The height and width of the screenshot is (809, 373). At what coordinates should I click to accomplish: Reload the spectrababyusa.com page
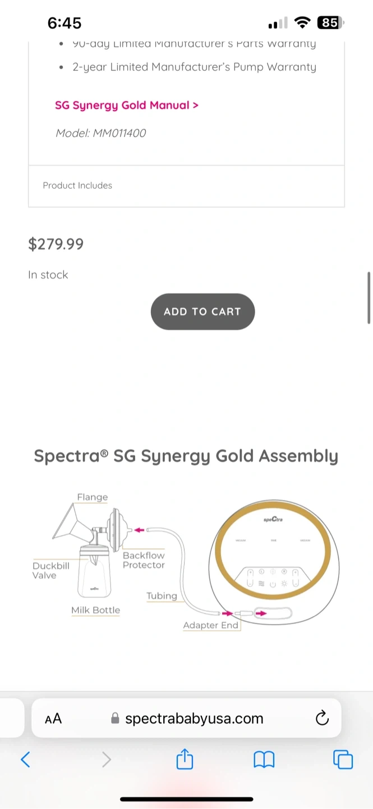point(322,718)
